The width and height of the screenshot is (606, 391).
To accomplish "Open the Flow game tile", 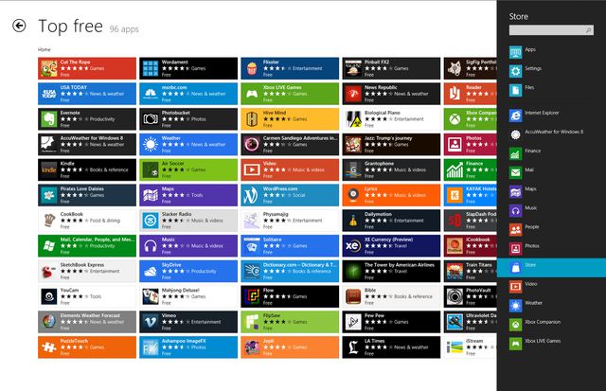I will 290,296.
